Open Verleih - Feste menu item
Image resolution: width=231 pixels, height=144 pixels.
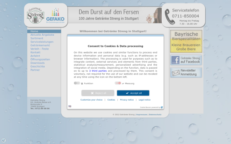point(40,49)
